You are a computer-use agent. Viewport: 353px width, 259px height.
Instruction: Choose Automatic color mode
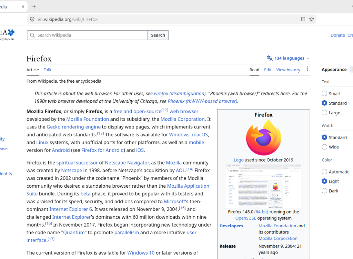click(324, 172)
